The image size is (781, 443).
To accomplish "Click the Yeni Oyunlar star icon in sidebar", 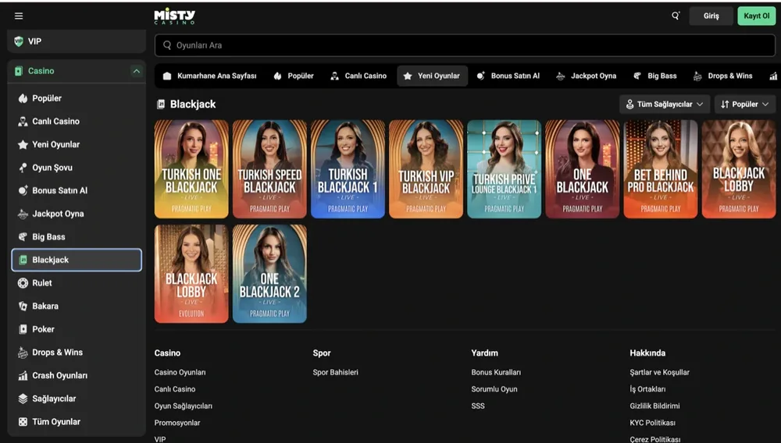I will [23, 145].
